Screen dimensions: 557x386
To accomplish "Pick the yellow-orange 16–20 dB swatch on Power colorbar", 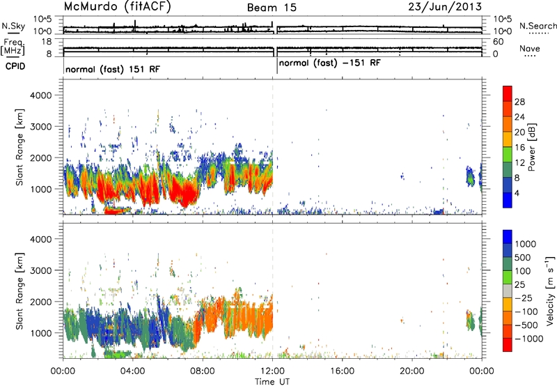I will tap(508, 139).
